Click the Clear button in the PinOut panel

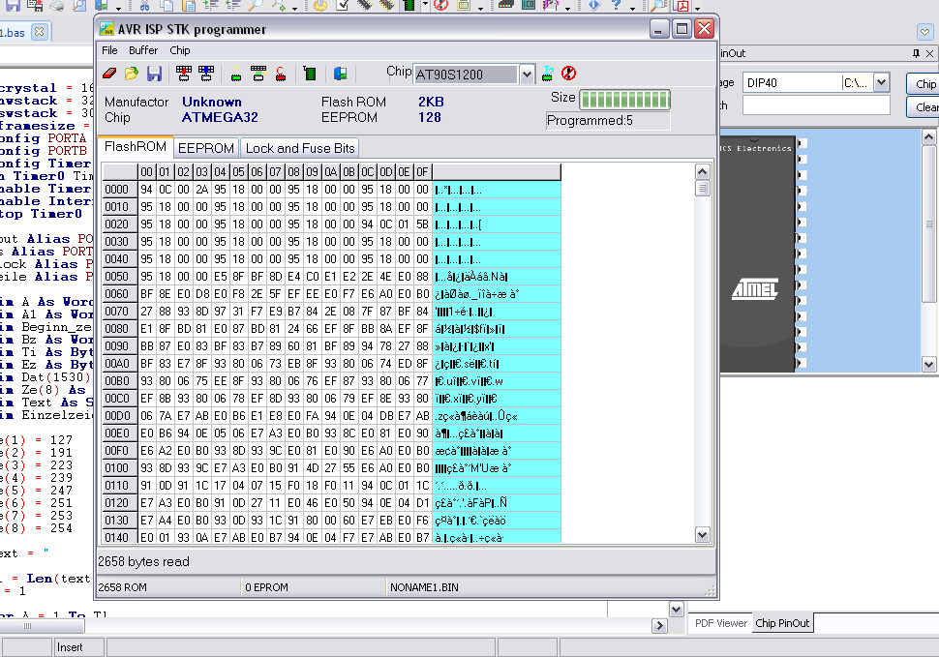(x=923, y=107)
